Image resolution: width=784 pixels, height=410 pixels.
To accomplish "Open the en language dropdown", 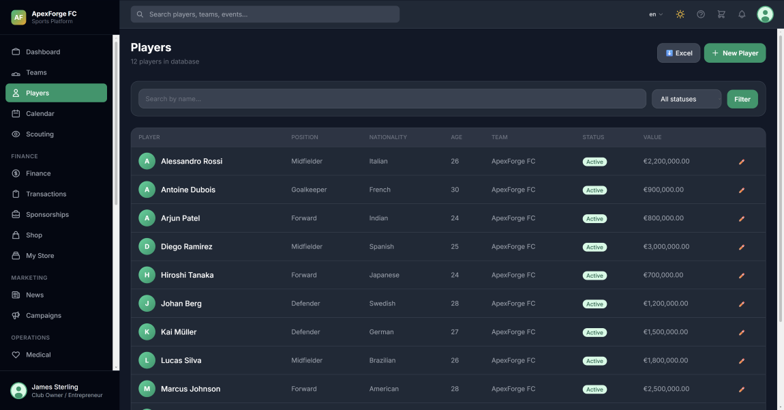I will (x=656, y=14).
